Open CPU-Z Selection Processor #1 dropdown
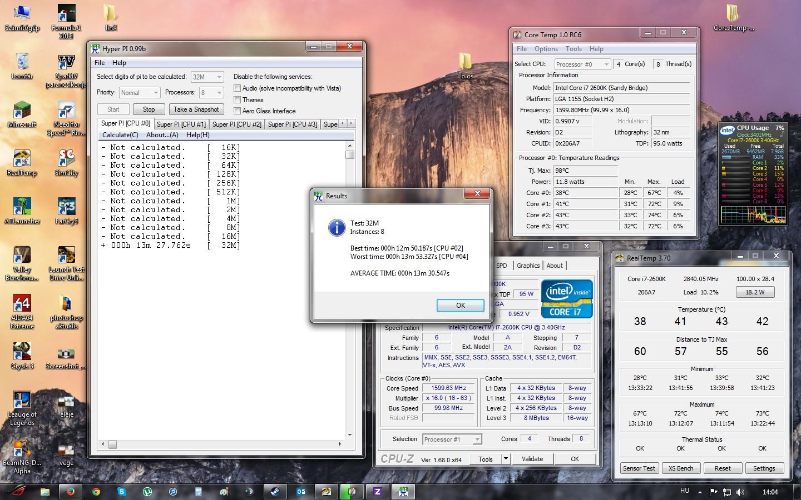 pyautogui.click(x=452, y=439)
